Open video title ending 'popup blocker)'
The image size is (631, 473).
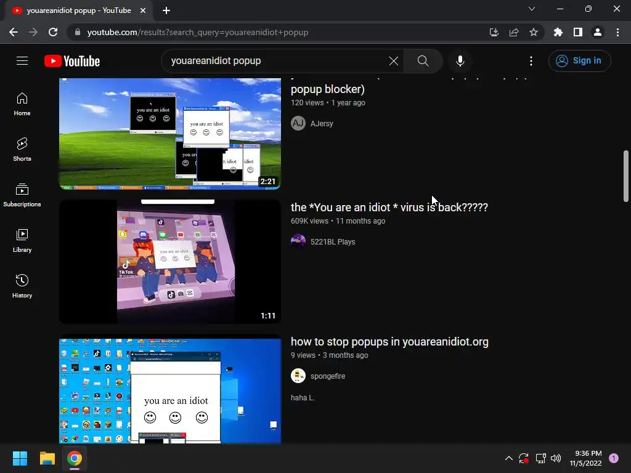(x=328, y=89)
